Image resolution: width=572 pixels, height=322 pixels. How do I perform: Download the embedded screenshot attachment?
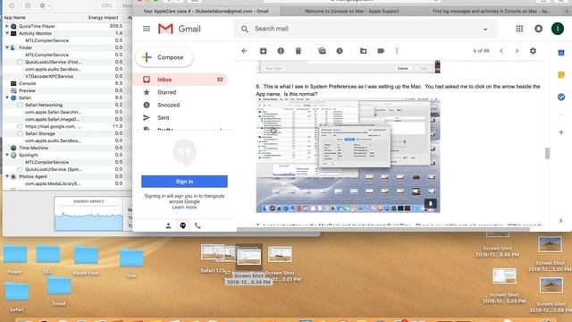[x=431, y=204]
